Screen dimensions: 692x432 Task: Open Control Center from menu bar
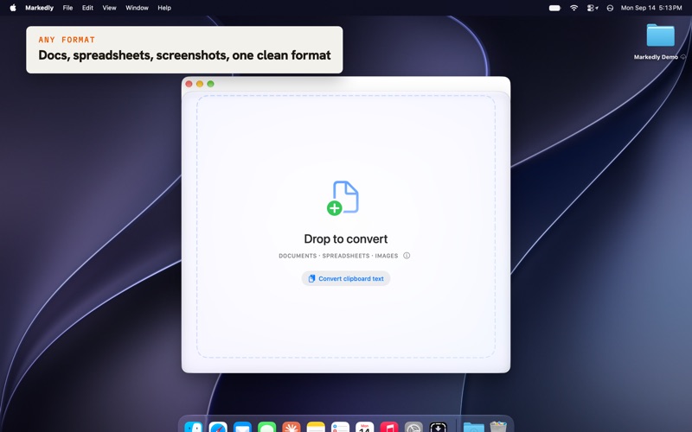point(592,8)
